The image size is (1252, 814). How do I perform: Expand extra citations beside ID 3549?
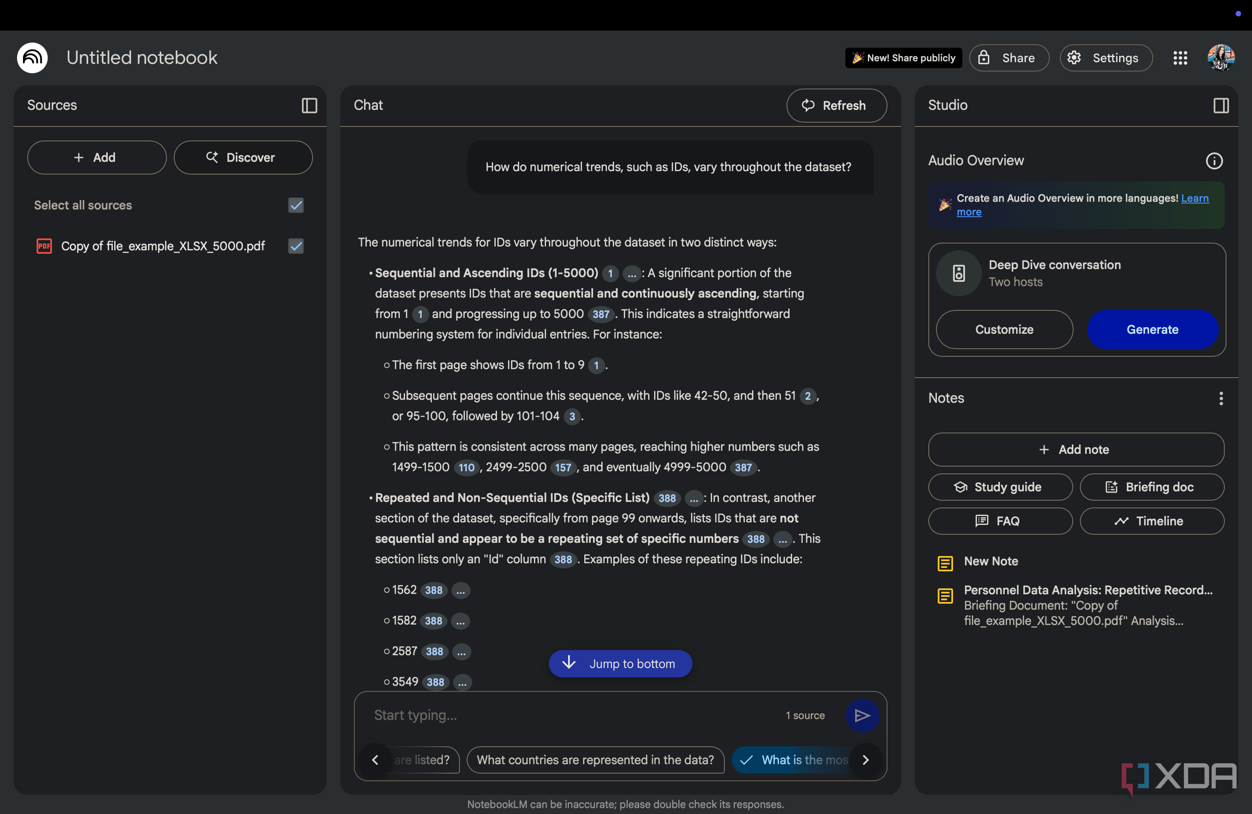click(462, 682)
